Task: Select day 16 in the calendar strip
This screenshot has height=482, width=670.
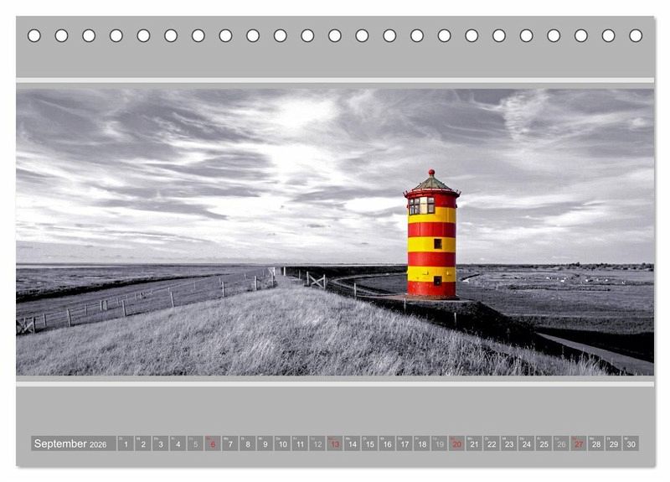Action: (387, 443)
